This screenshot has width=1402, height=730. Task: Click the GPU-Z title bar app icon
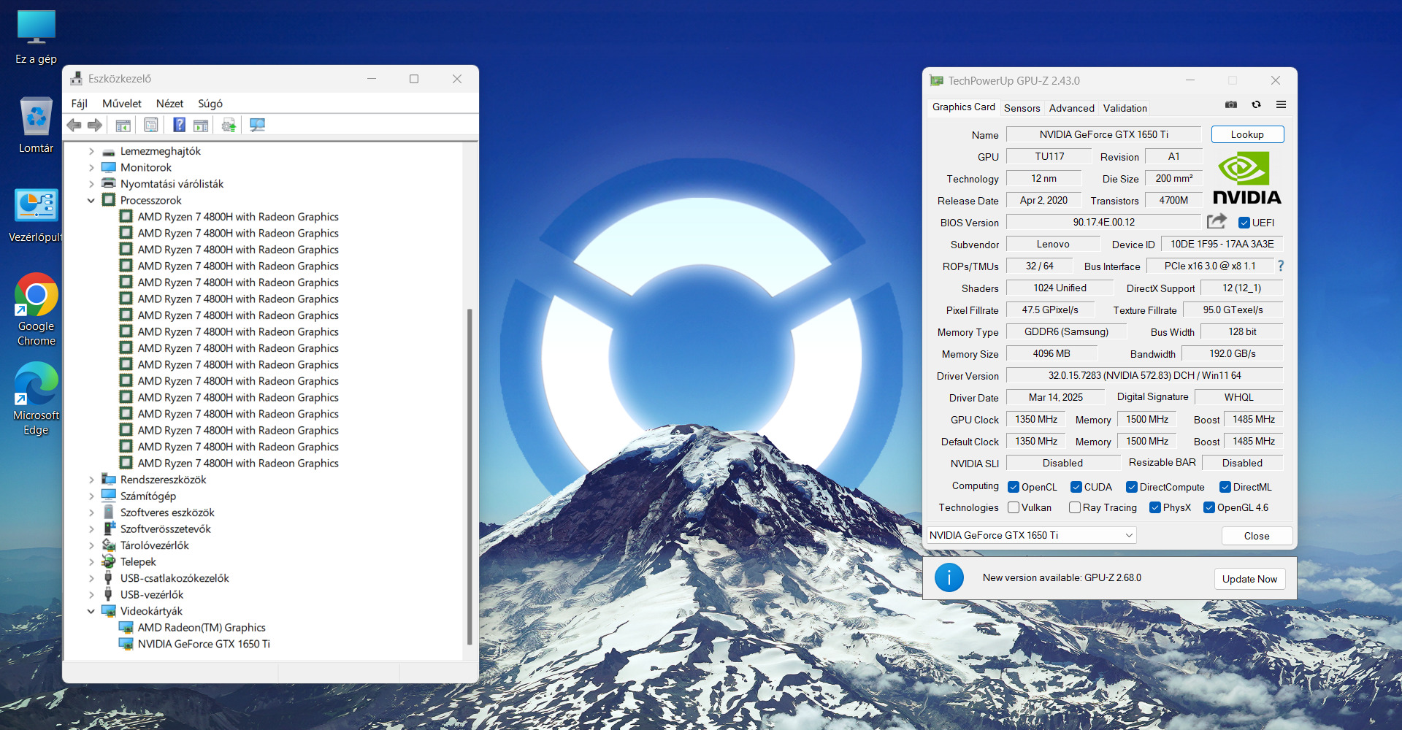point(936,80)
